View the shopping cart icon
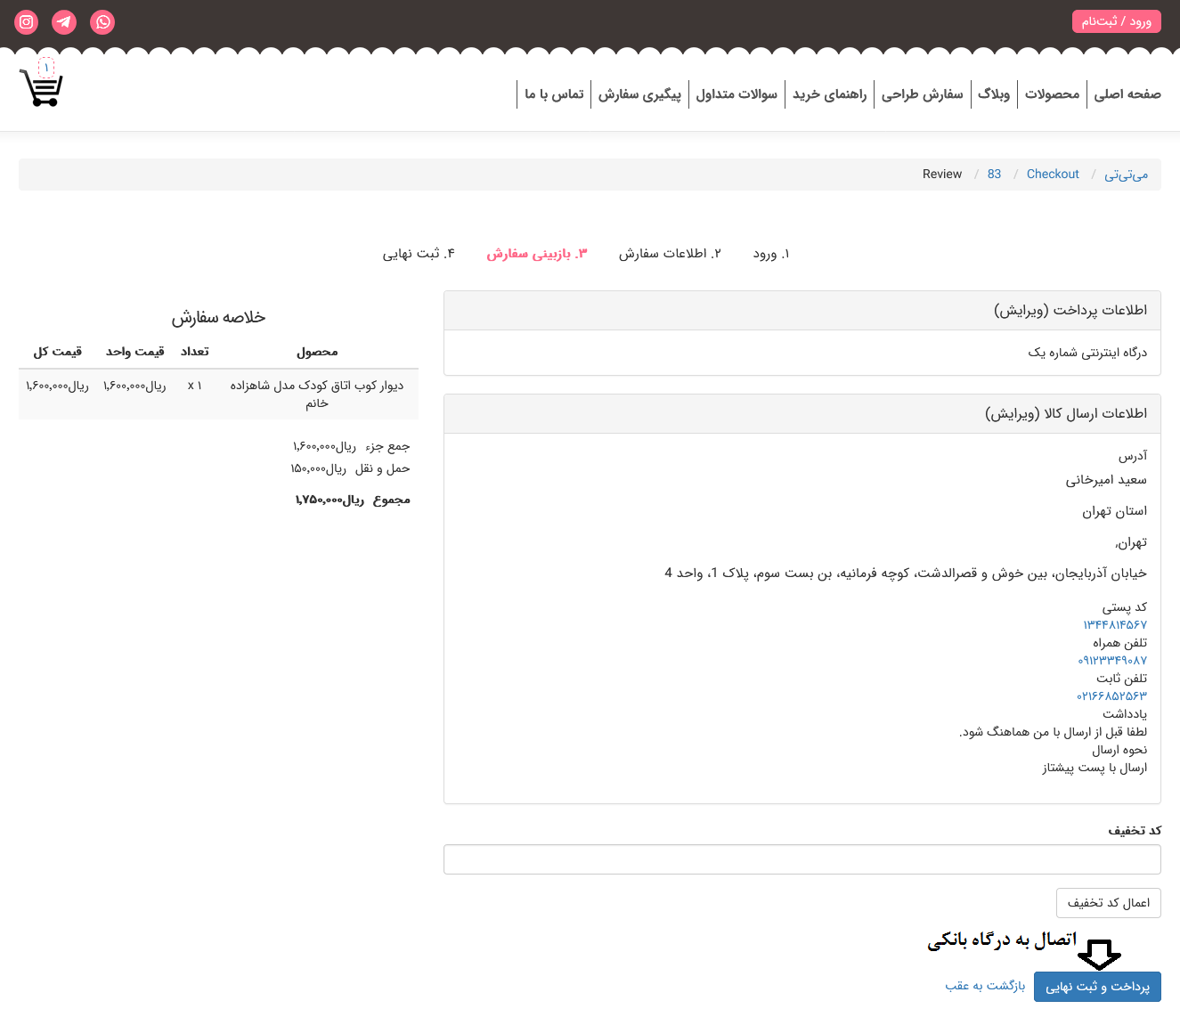Image resolution: width=1180 pixels, height=1017 pixels. pos(40,86)
